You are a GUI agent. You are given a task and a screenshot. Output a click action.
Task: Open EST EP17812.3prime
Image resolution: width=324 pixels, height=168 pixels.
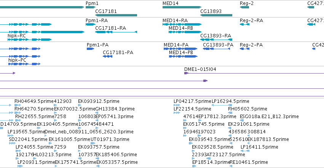(x=217, y=117)
